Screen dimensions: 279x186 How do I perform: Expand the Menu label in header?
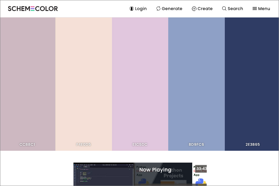pos(264,9)
